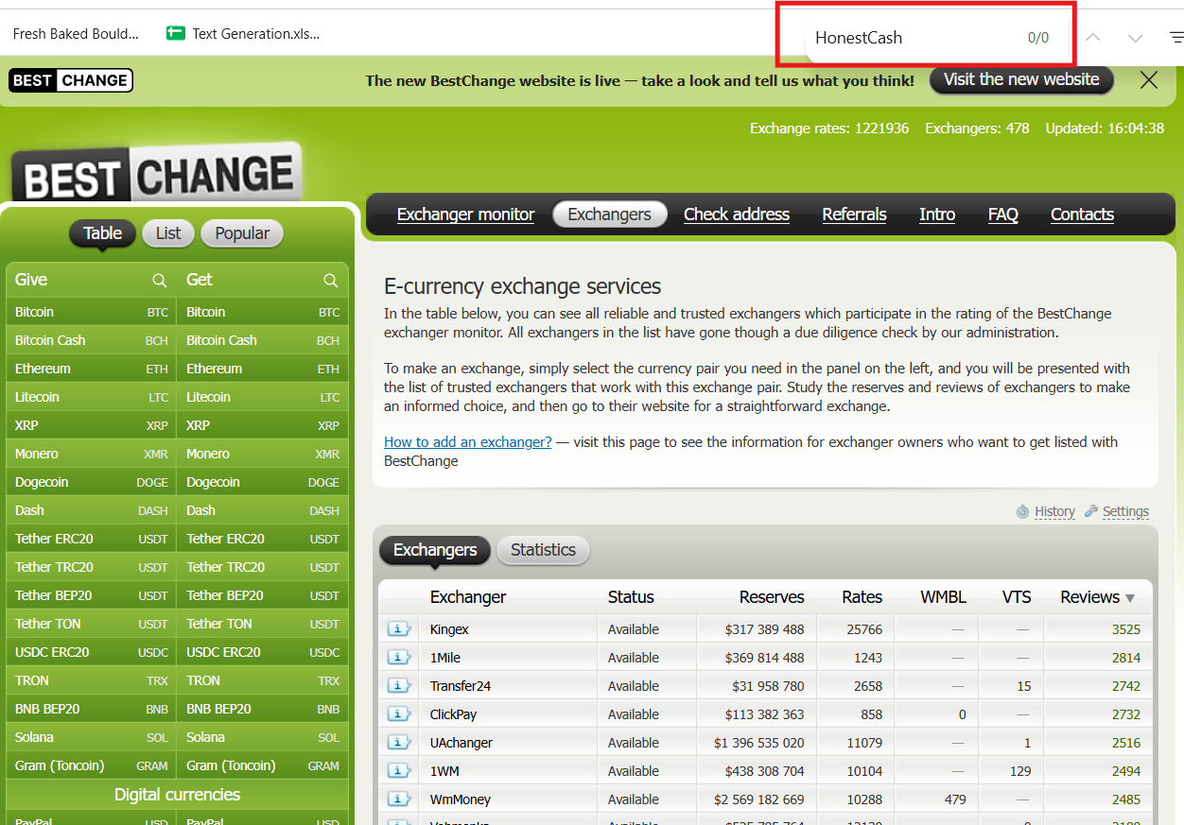Click the search icon in the Get column header
The width and height of the screenshot is (1184, 825).
(331, 280)
